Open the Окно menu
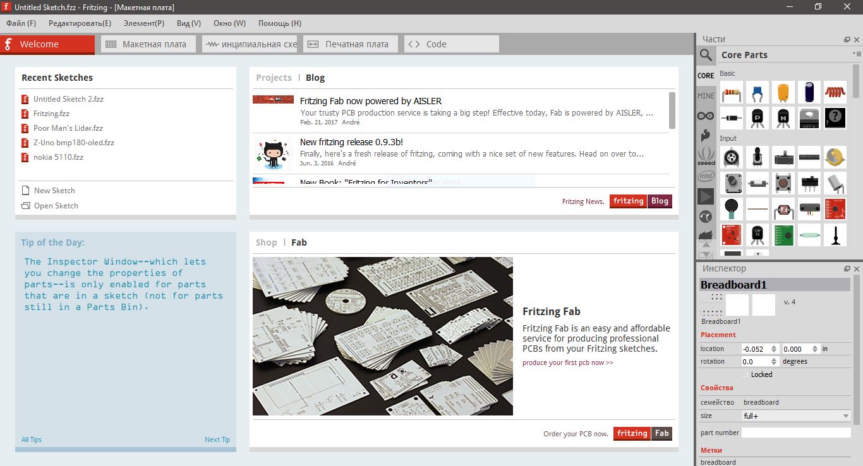 (229, 23)
